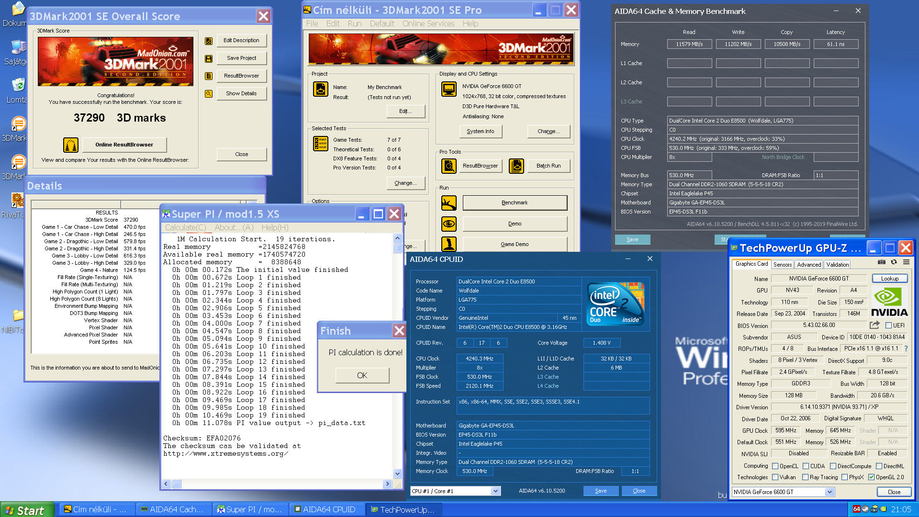Toggle OpenGL 2.0 checkbox

(x=871, y=477)
